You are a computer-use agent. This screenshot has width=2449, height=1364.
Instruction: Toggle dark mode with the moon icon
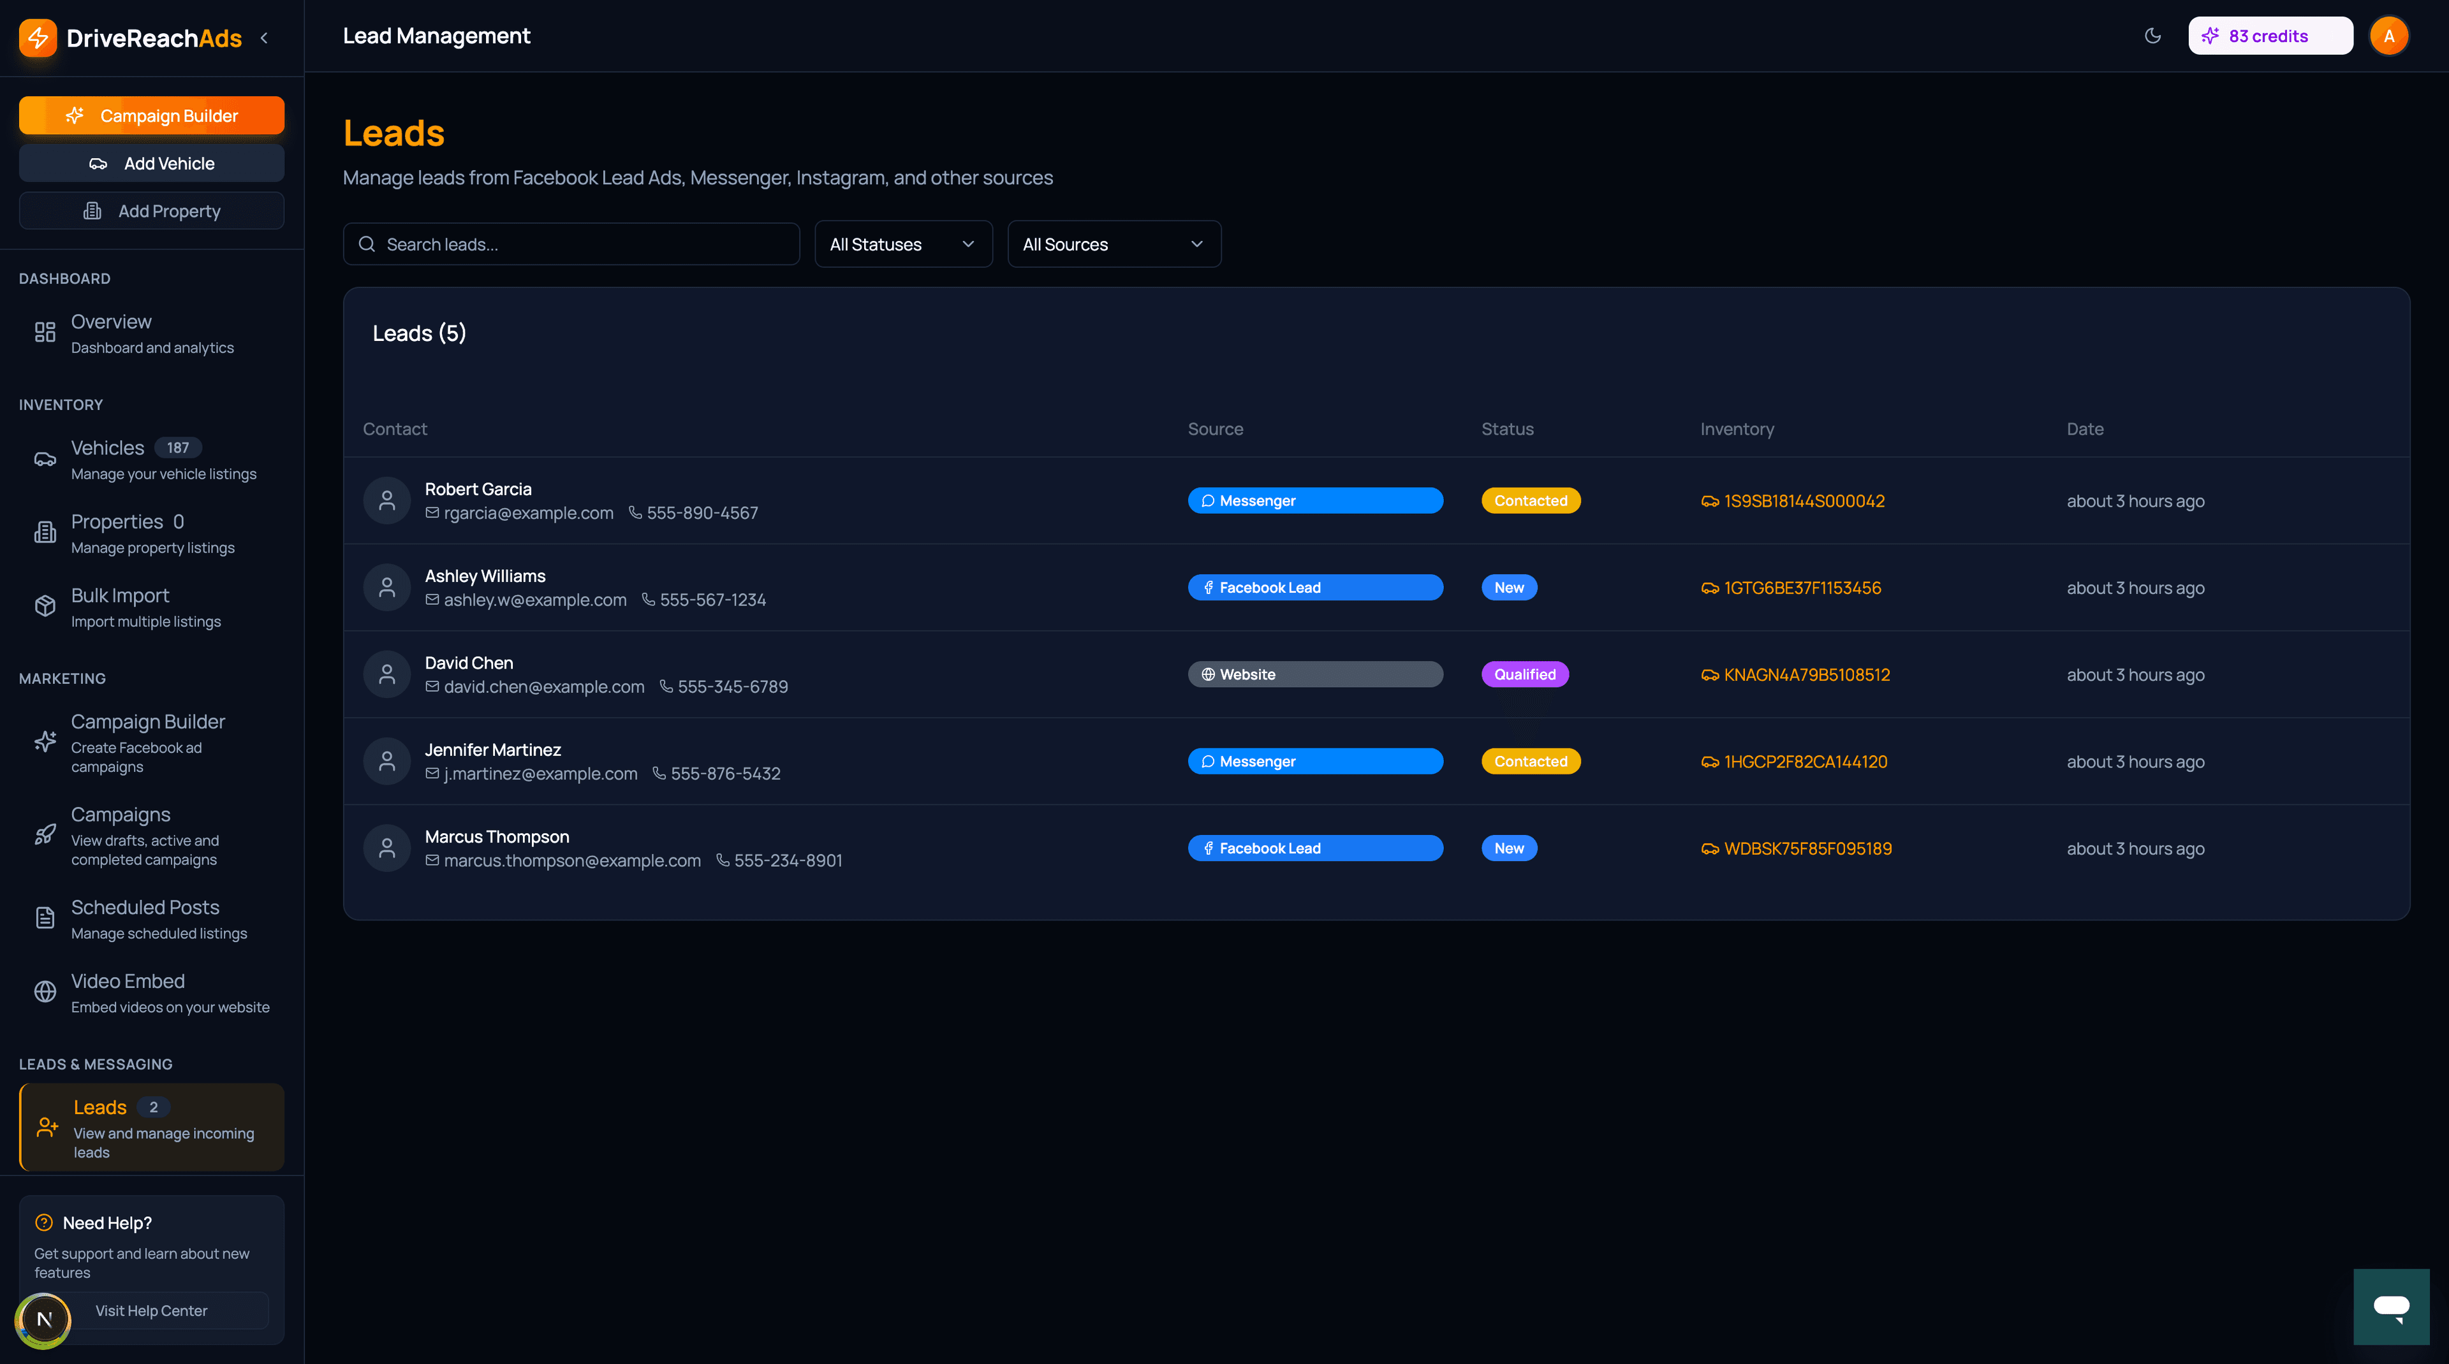click(2152, 36)
